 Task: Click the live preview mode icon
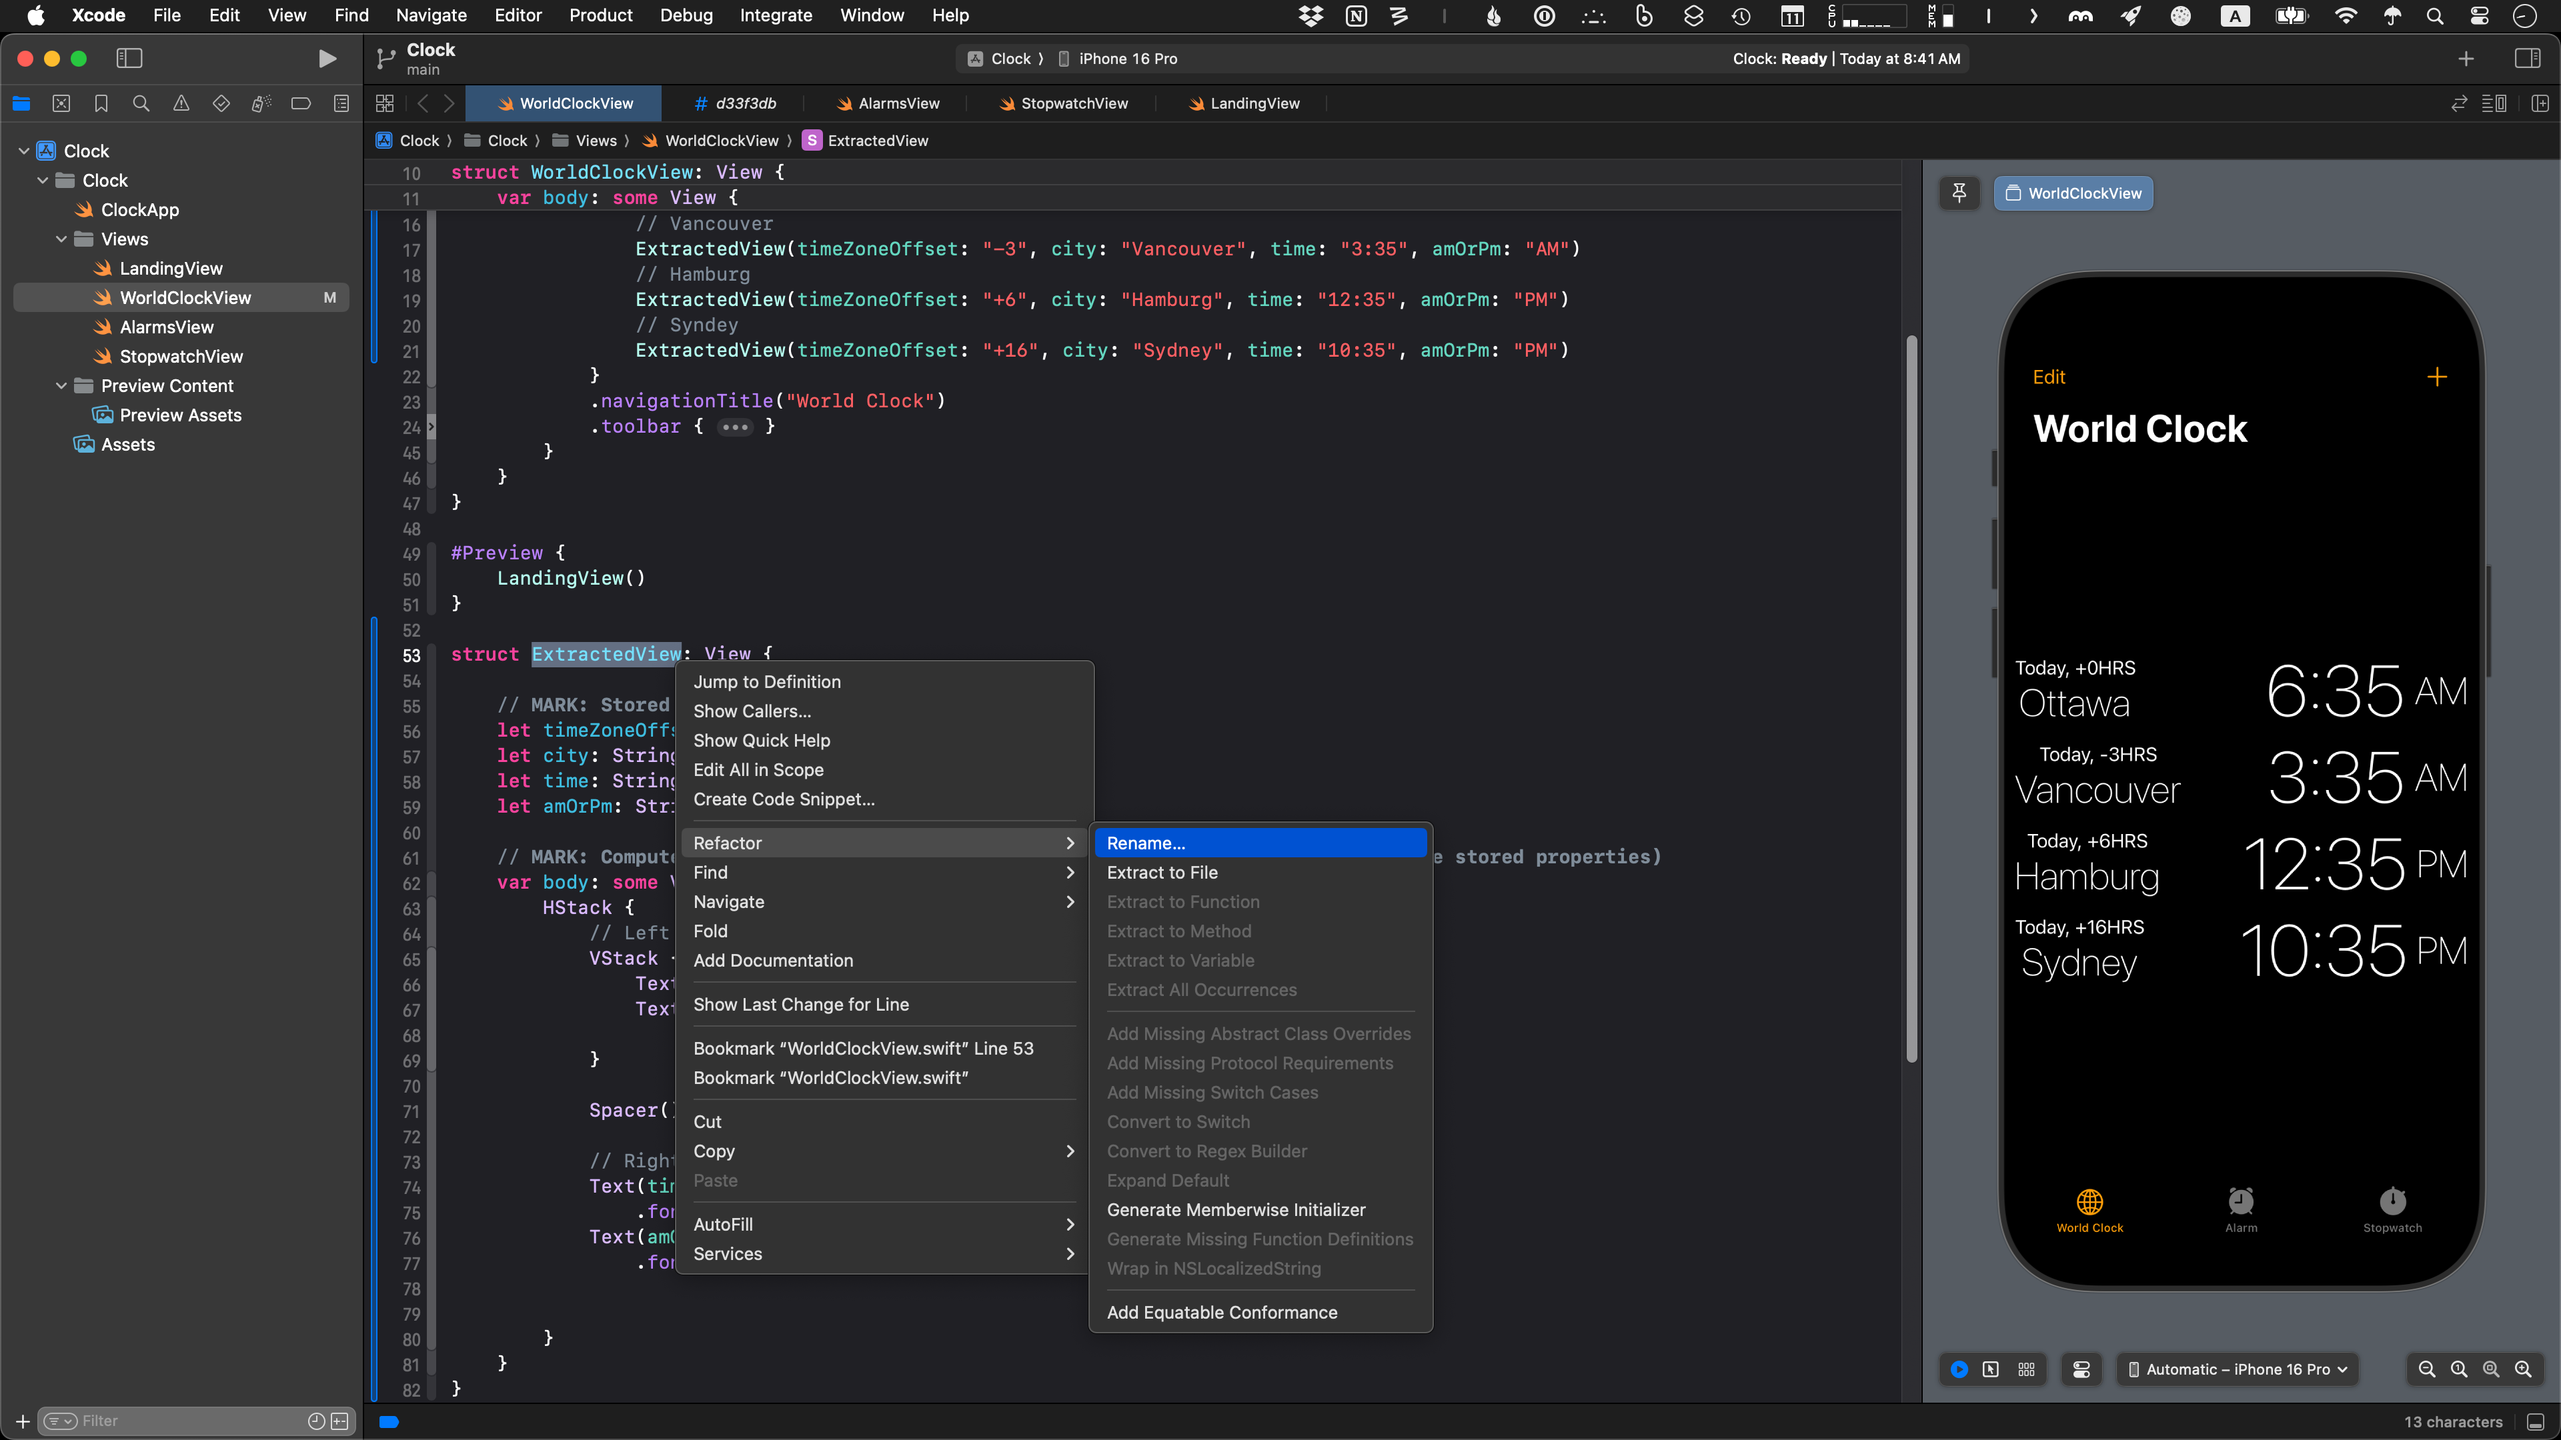[1959, 1369]
